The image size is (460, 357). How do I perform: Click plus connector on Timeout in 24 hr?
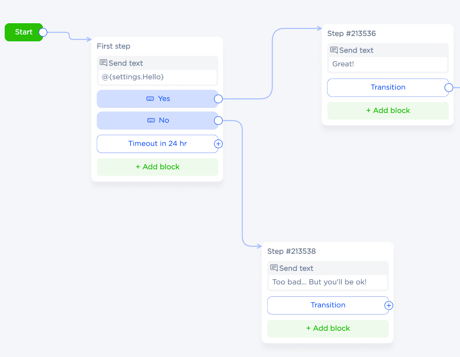(x=218, y=144)
